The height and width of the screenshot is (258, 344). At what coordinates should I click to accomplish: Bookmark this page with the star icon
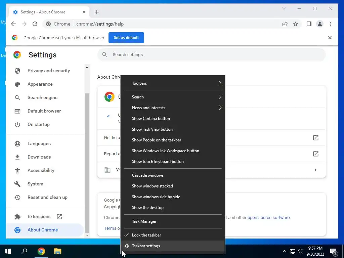click(x=296, y=24)
